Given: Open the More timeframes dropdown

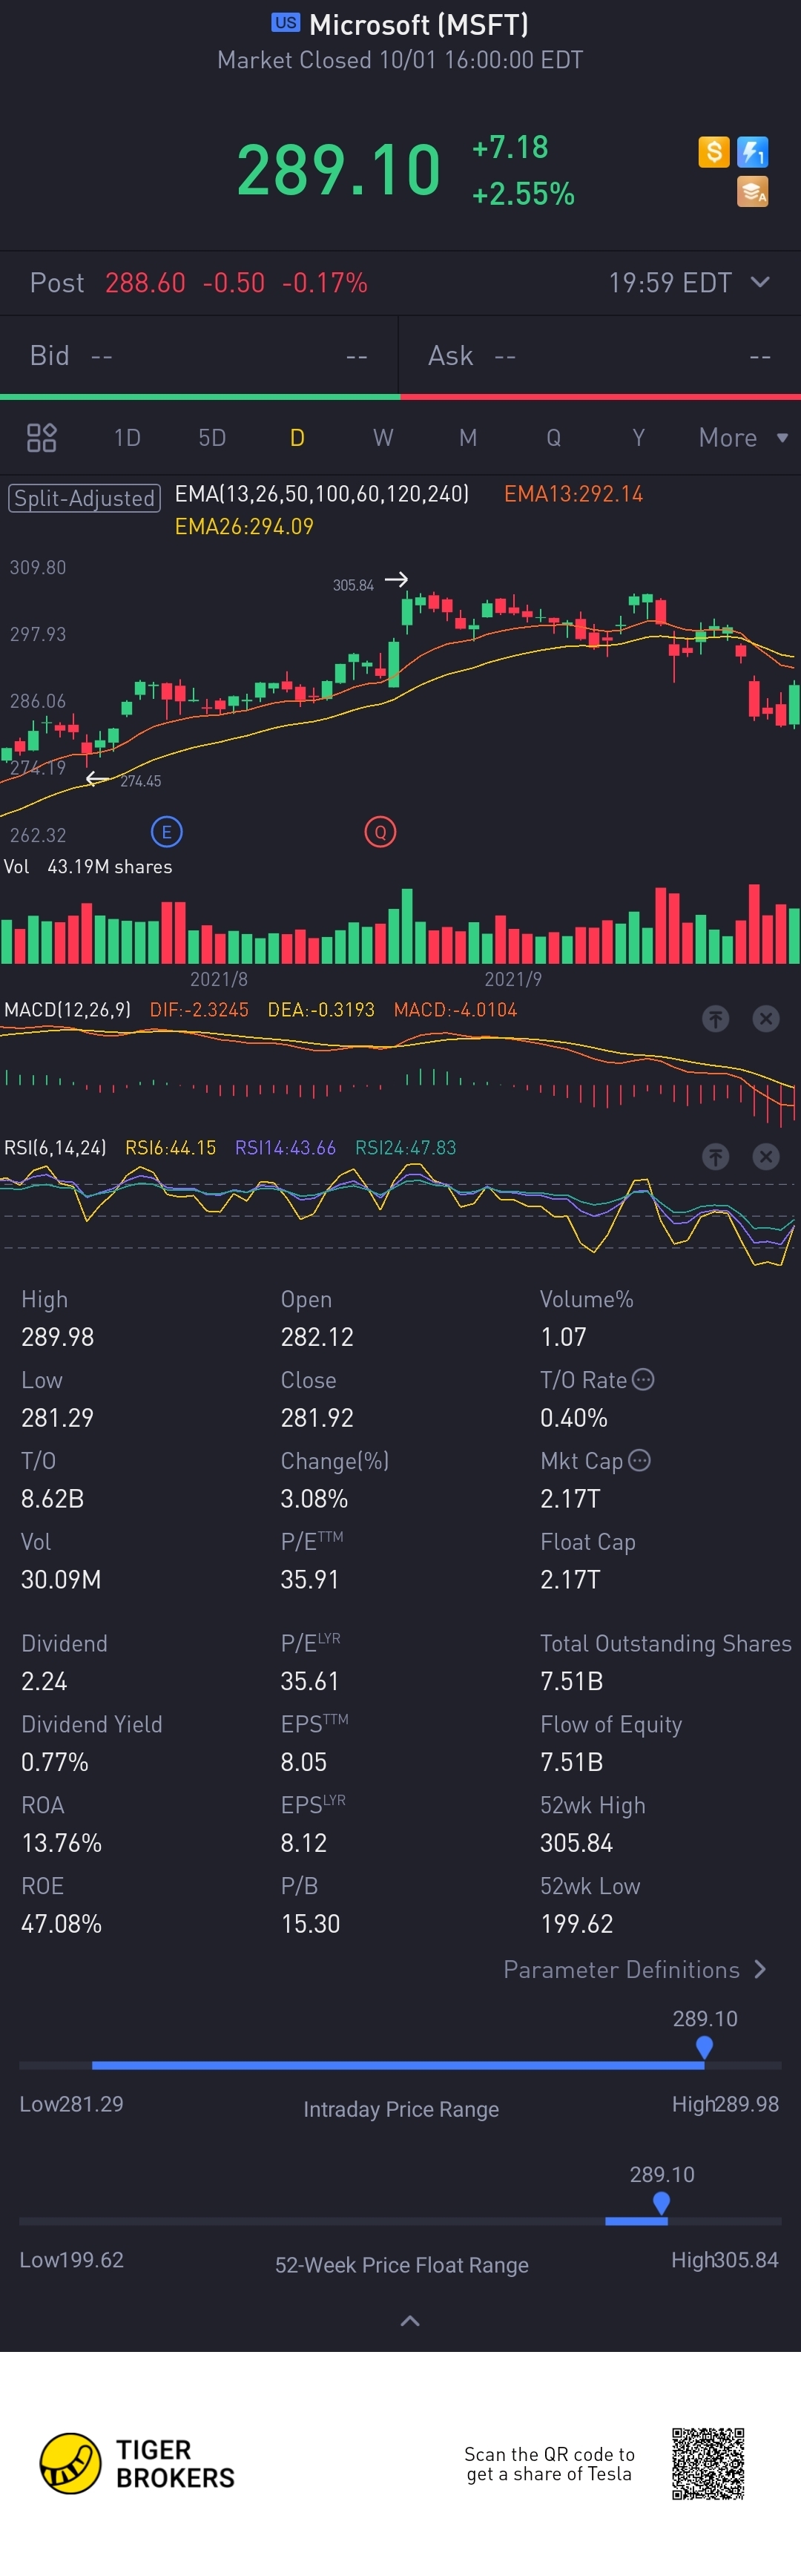Looking at the screenshot, I should point(743,437).
